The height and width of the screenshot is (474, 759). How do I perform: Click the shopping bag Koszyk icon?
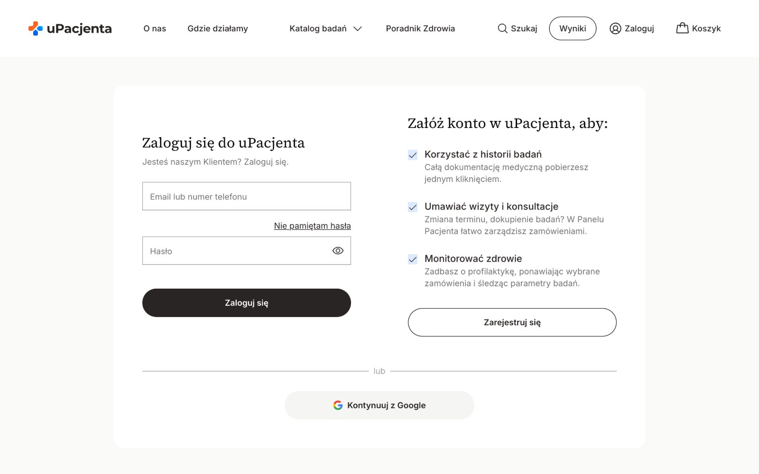point(682,28)
